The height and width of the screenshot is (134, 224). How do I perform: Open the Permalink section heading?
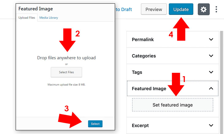[x=143, y=39]
